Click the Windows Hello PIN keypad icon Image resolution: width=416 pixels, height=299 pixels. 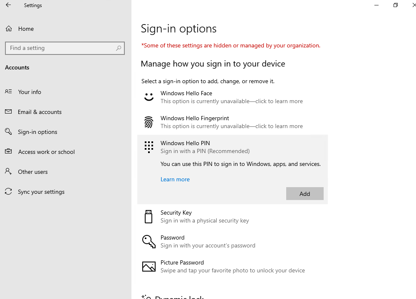tap(149, 147)
